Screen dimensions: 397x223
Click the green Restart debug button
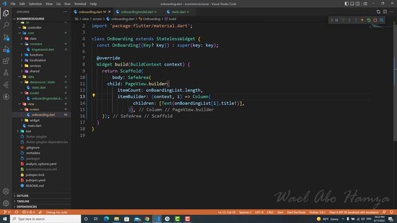click(x=369, y=20)
